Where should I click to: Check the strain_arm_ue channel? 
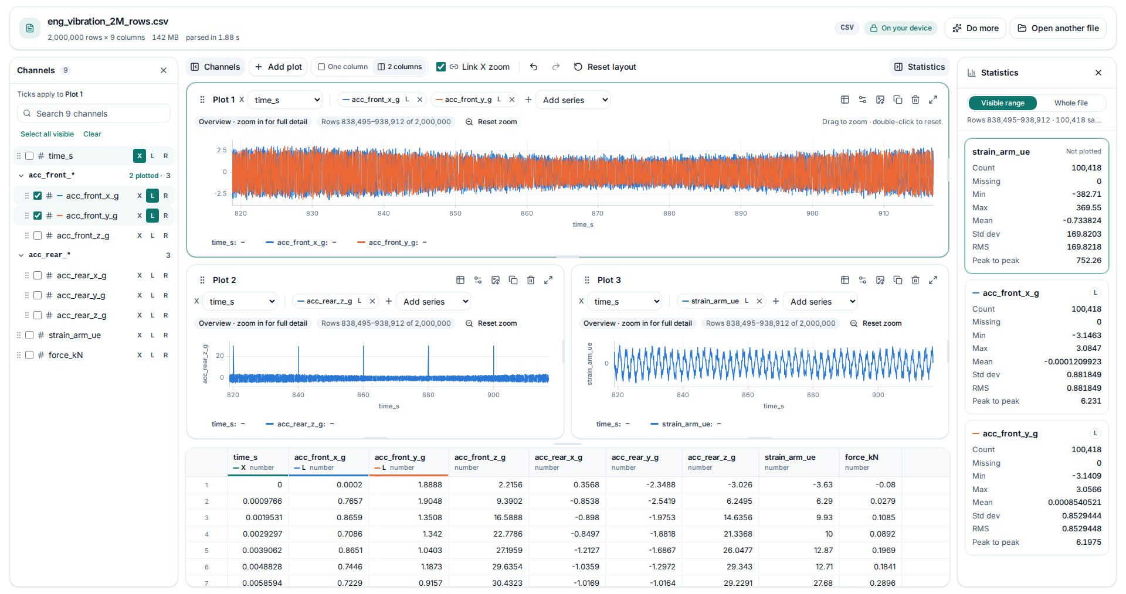29,335
